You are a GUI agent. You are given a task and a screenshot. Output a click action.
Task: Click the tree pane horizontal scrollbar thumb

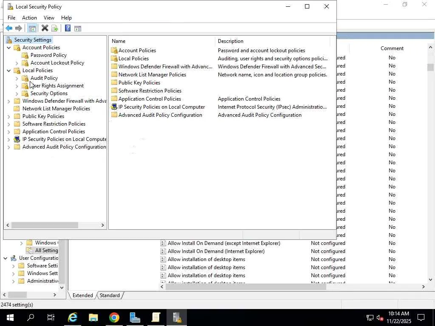tap(44, 225)
